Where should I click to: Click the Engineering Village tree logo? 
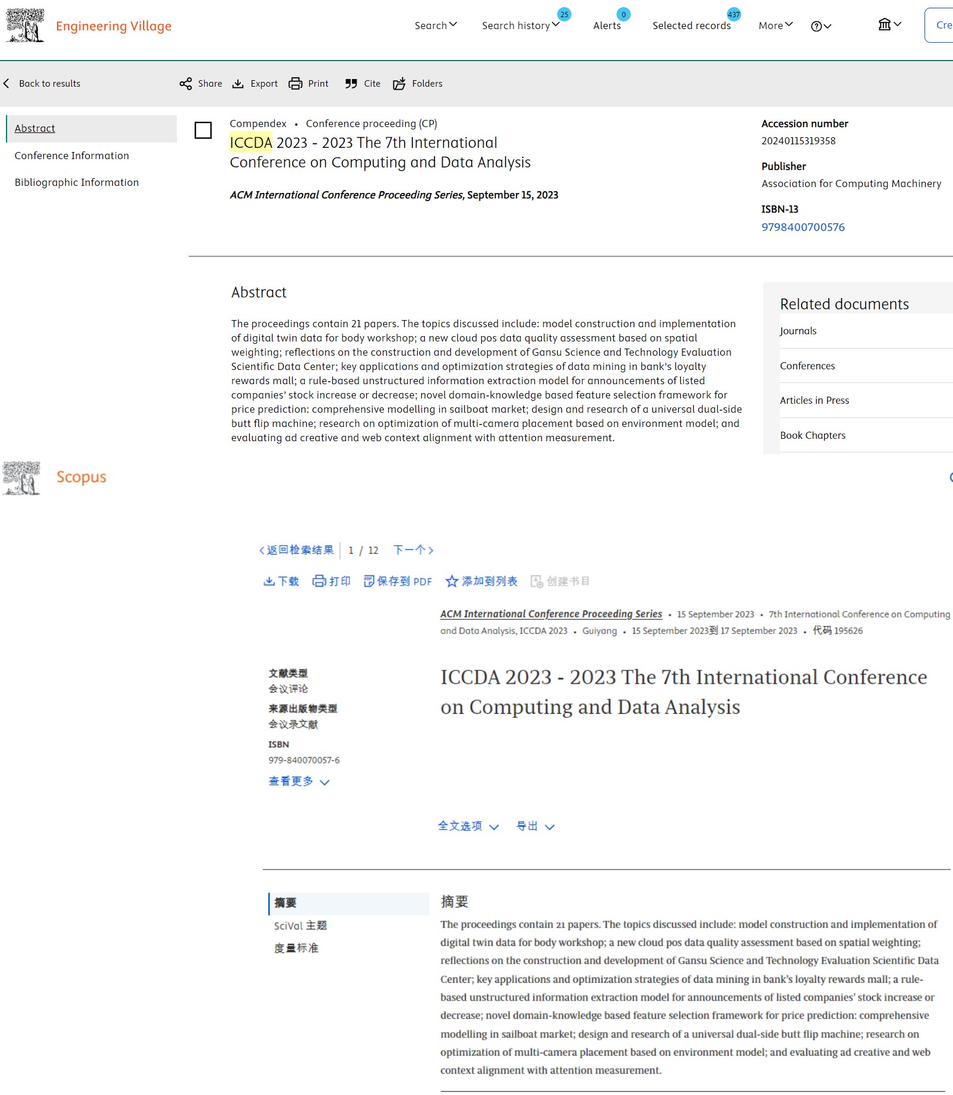pyautogui.click(x=25, y=26)
